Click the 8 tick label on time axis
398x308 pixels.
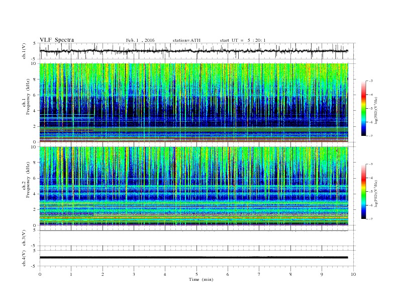tap(290, 274)
